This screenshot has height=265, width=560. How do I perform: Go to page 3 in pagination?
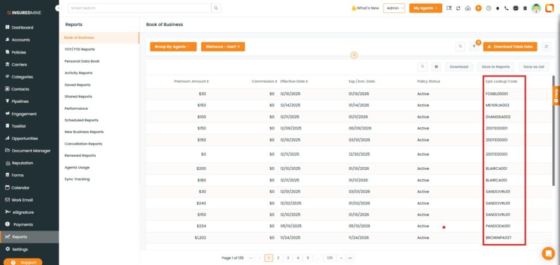point(288,257)
